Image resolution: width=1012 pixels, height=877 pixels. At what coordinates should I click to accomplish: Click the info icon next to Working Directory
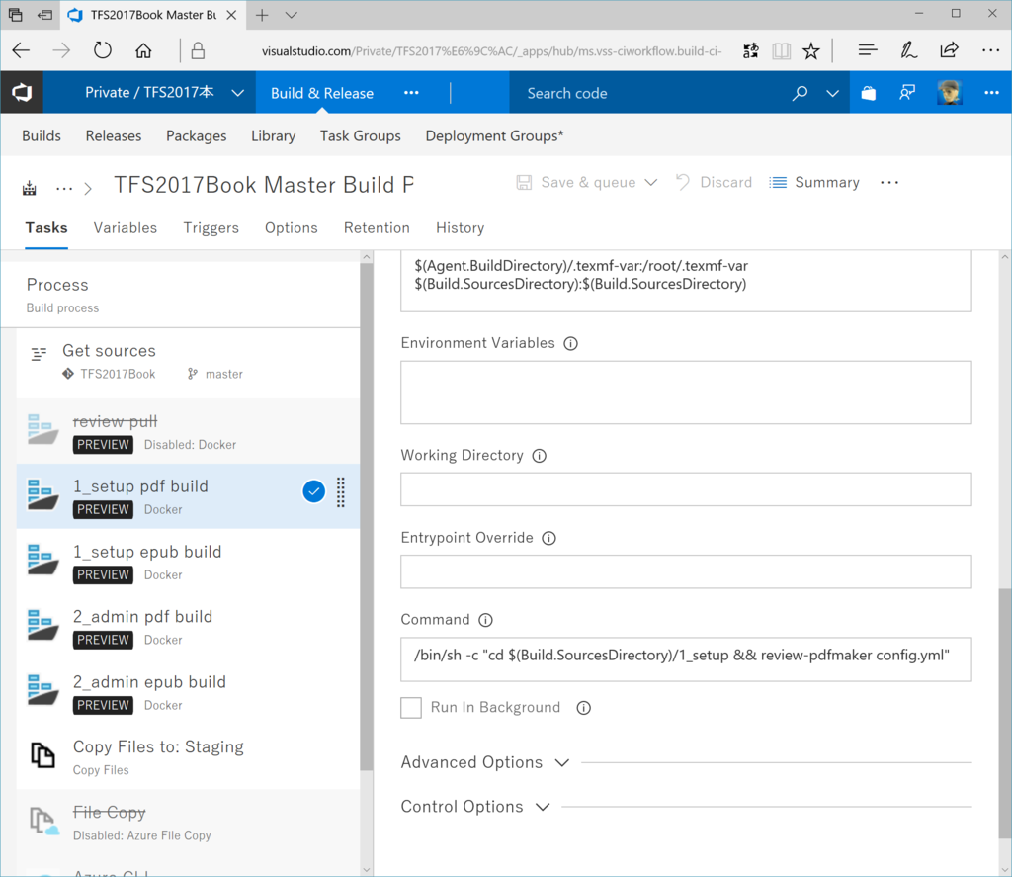click(539, 456)
